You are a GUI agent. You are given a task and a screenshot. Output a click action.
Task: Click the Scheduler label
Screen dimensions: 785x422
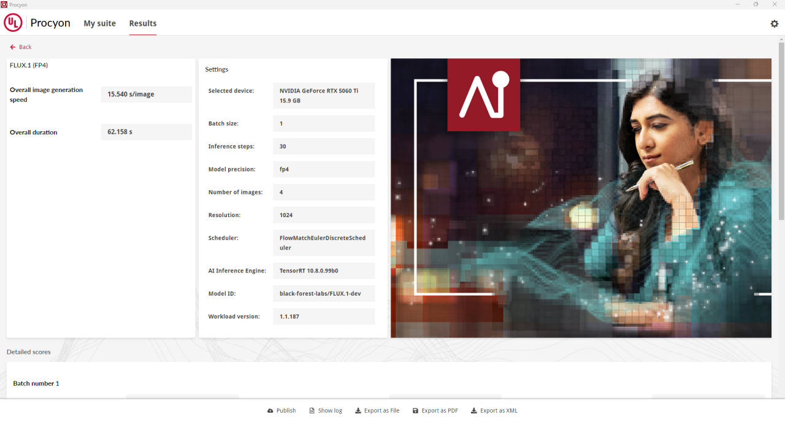(x=223, y=238)
